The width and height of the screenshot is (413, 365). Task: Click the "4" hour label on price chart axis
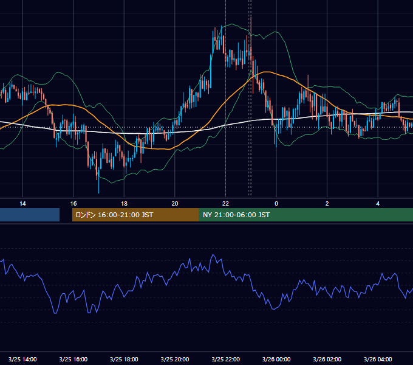tap(378, 204)
